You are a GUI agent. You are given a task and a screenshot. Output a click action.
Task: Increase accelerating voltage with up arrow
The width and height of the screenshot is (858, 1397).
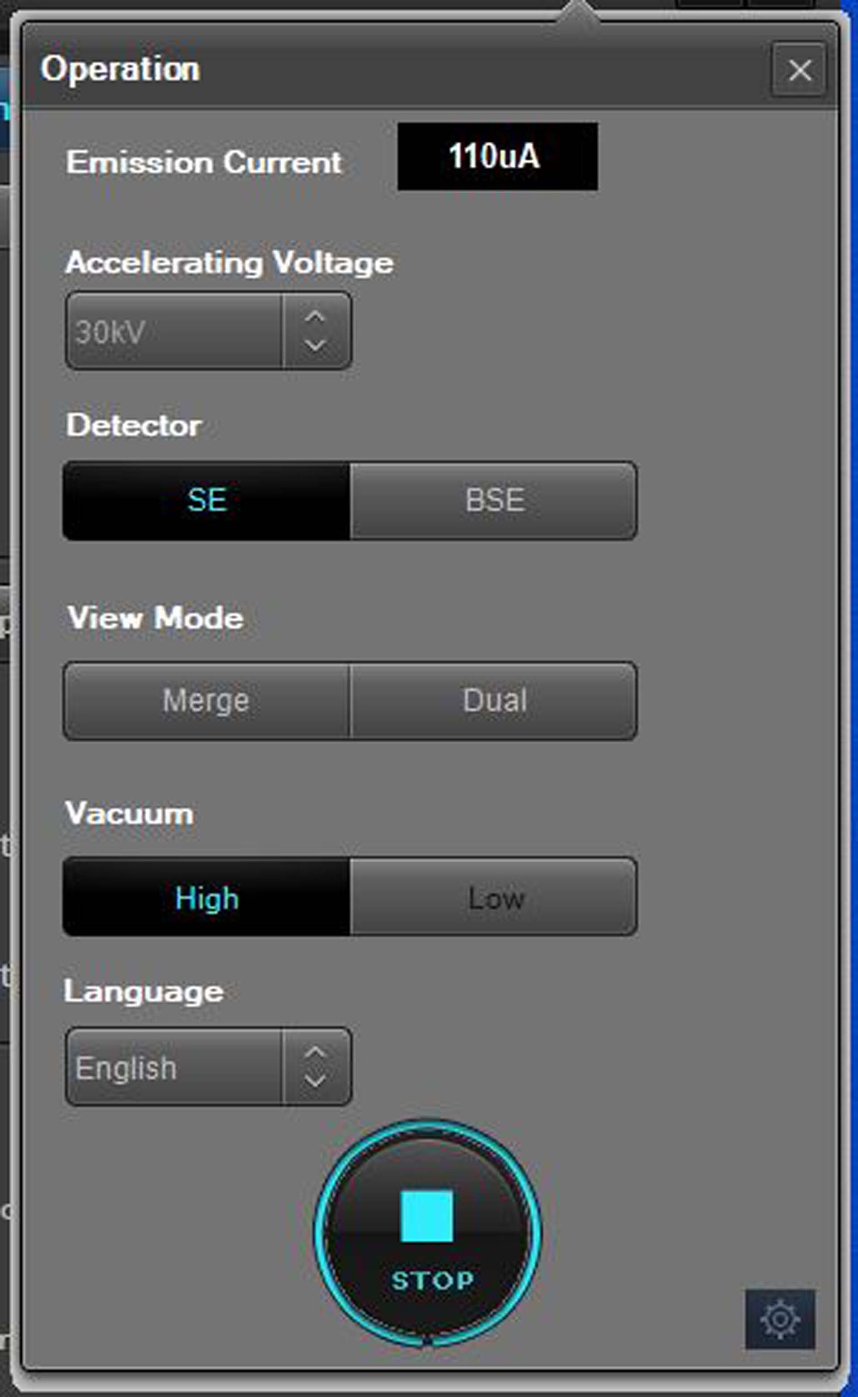point(315,316)
